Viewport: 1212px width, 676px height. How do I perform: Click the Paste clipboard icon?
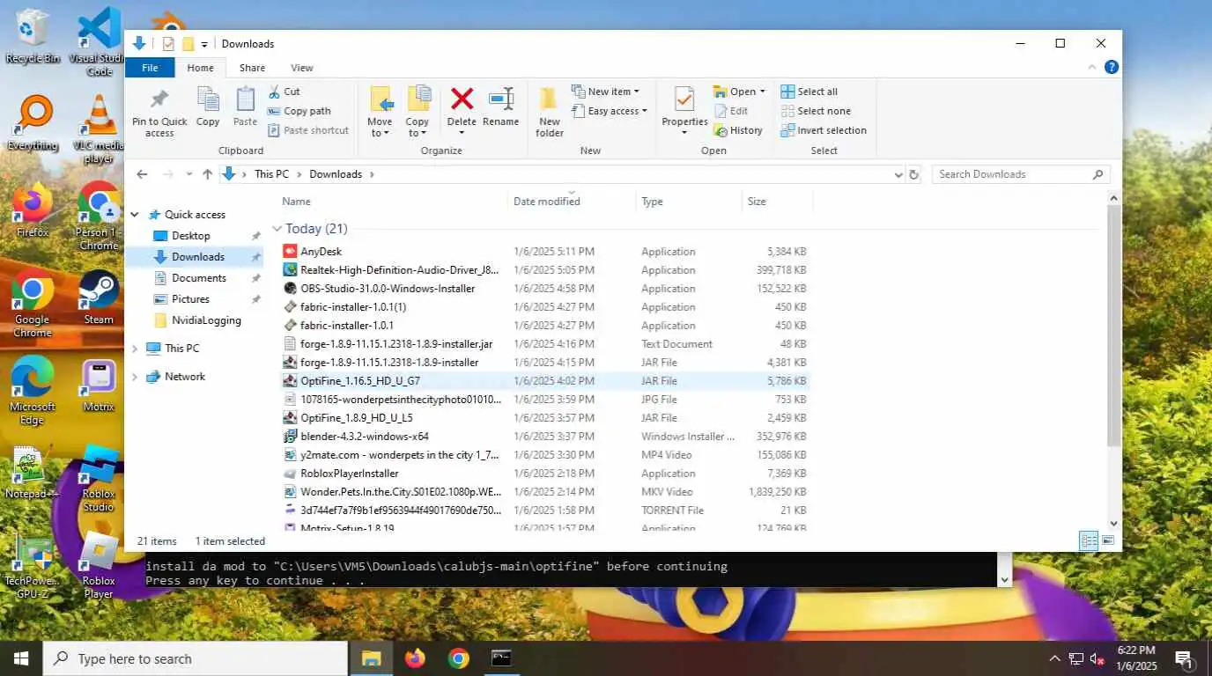pos(245,99)
